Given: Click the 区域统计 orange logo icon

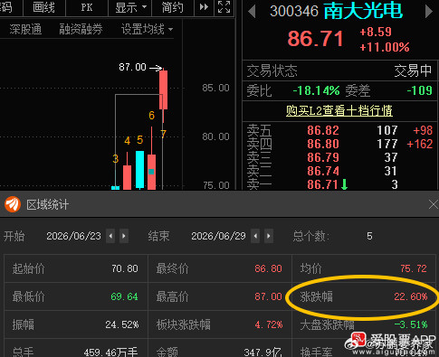Looking at the screenshot, I should tap(13, 204).
